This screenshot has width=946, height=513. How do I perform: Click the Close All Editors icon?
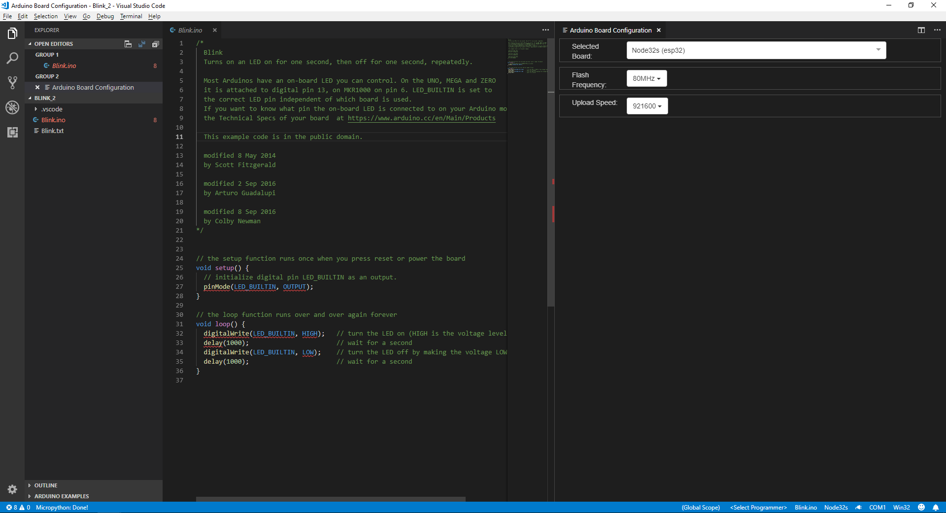(156, 44)
